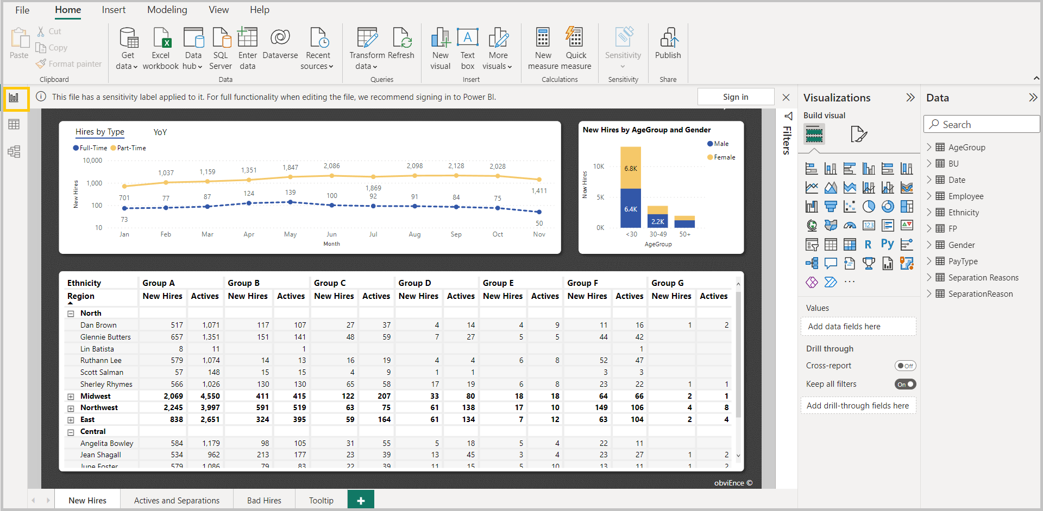Open the Model view from the left sidebar
The width and height of the screenshot is (1043, 511).
click(x=14, y=152)
